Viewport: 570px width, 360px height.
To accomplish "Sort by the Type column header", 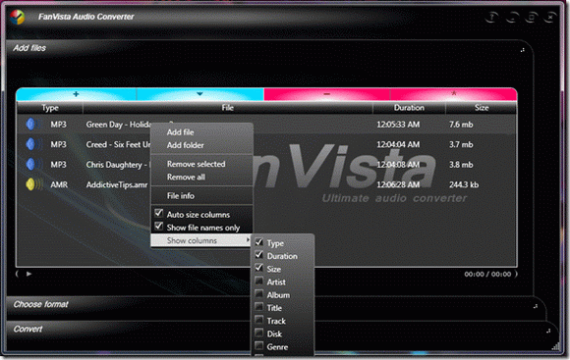I will tap(50, 108).
